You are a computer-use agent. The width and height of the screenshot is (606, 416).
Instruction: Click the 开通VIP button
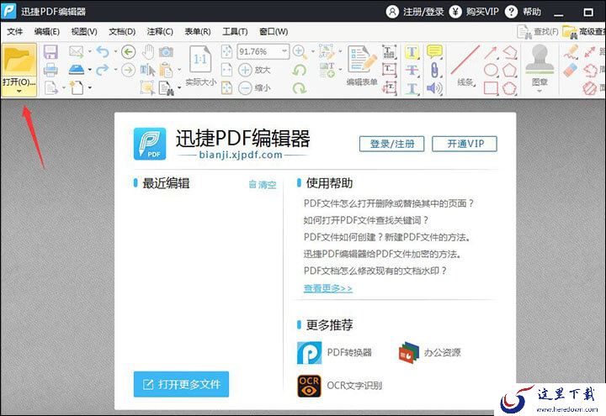tap(465, 144)
